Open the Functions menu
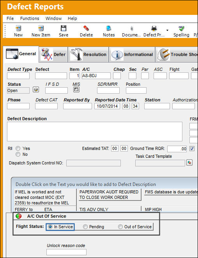Viewport: 198px width, 258px height. point(30,18)
